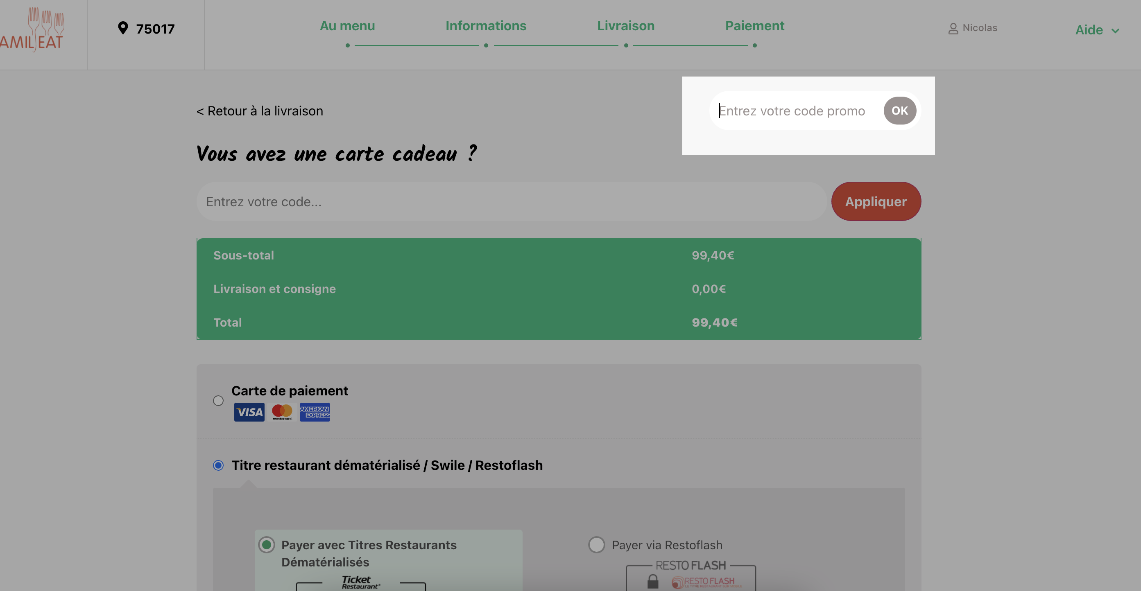Open the Livraison step

coord(625,26)
